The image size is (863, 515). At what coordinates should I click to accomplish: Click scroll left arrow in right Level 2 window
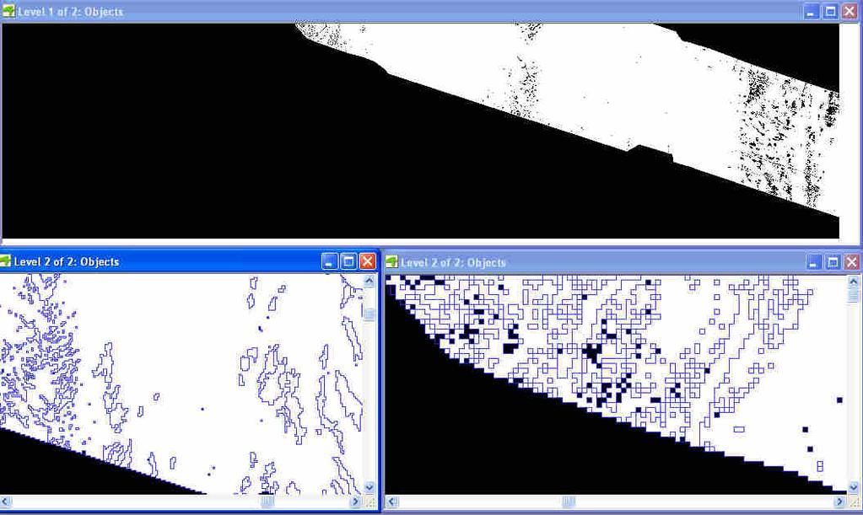tap(392, 502)
